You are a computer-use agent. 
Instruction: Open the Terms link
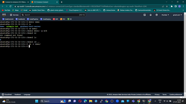164,94
